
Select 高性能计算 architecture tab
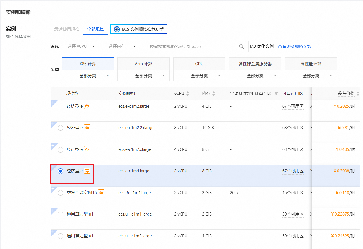(x=311, y=64)
